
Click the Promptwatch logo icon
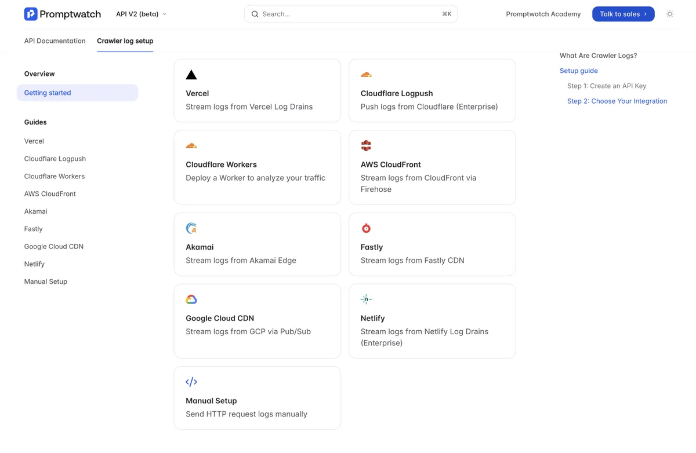31,14
